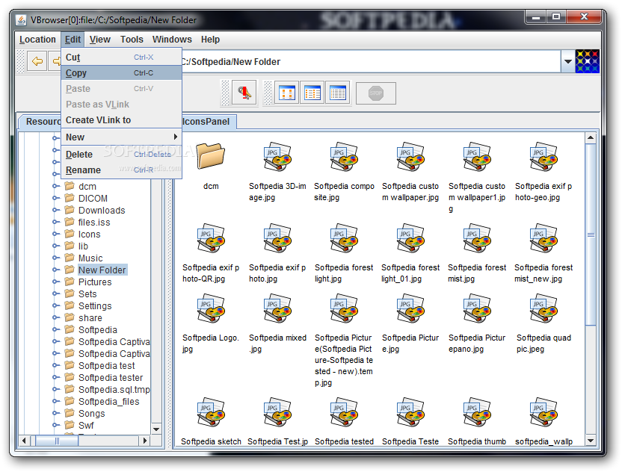This screenshot has width=622, height=472.
Task: Click the back navigation arrow button
Action: pyautogui.click(x=37, y=61)
